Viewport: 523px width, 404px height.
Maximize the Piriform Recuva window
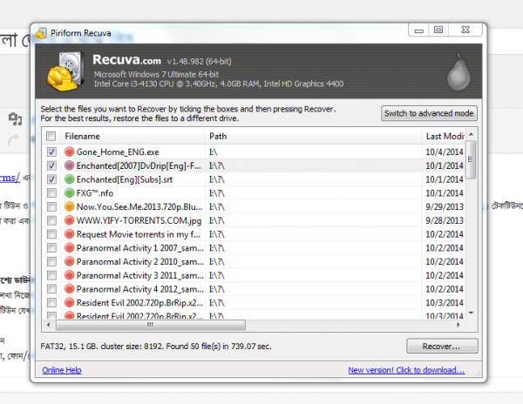pyautogui.click(x=438, y=30)
